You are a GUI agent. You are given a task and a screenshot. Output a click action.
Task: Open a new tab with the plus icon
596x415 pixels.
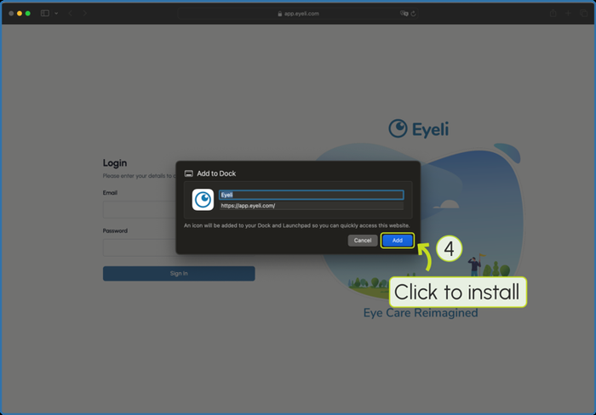coord(568,14)
